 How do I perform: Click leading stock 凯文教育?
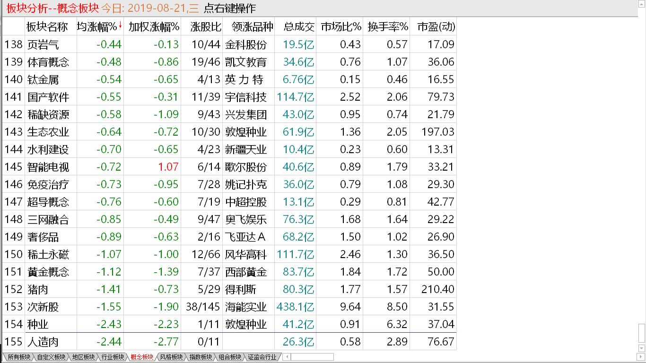pyautogui.click(x=246, y=62)
